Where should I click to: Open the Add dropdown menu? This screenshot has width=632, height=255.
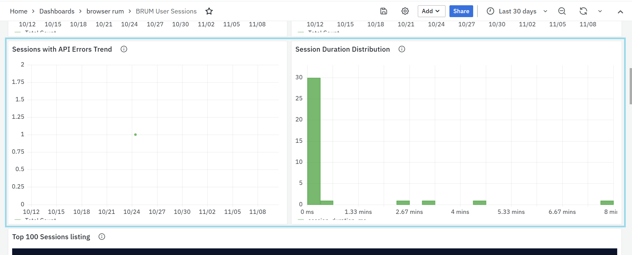[431, 11]
